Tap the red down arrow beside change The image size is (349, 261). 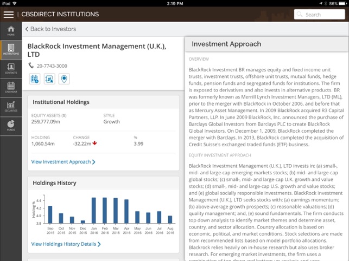(x=94, y=143)
